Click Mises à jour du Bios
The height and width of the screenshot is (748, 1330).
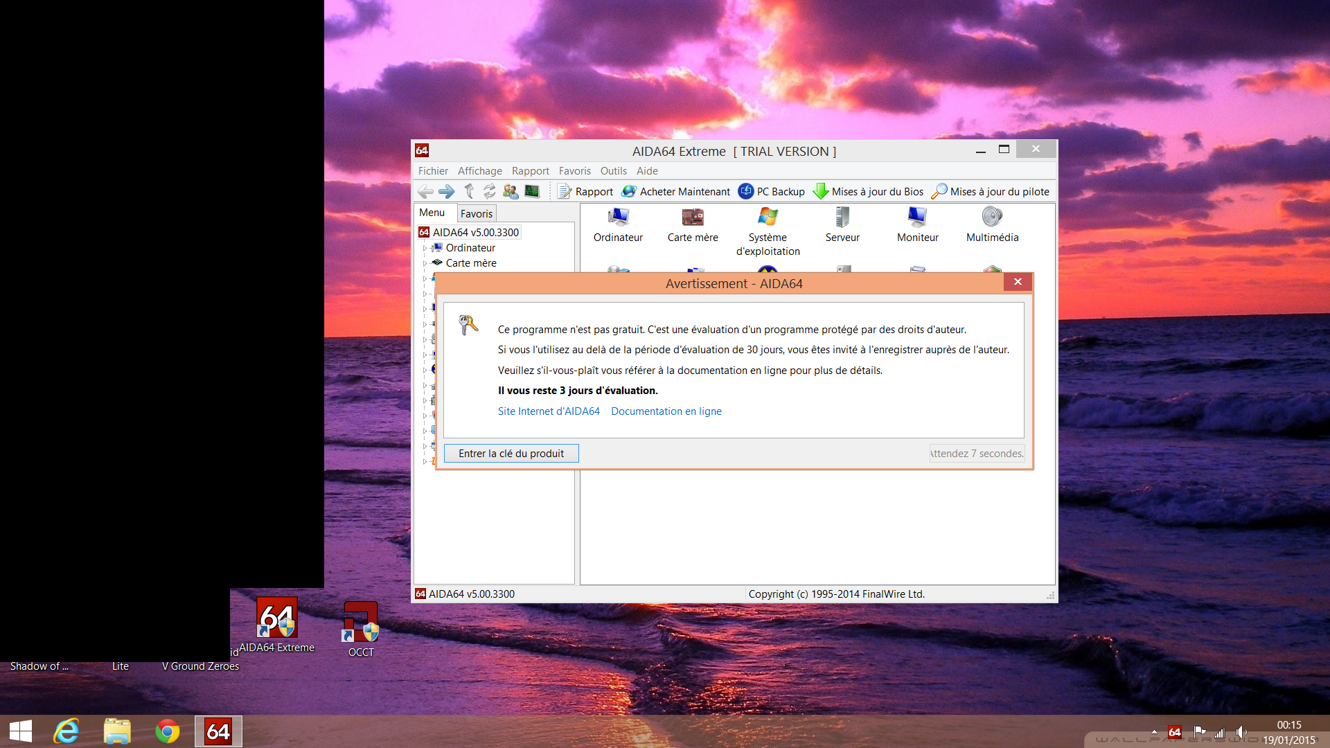coord(868,192)
